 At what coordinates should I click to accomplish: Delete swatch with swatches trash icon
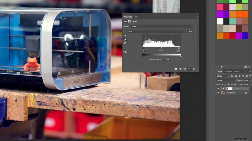(x=249, y=67)
